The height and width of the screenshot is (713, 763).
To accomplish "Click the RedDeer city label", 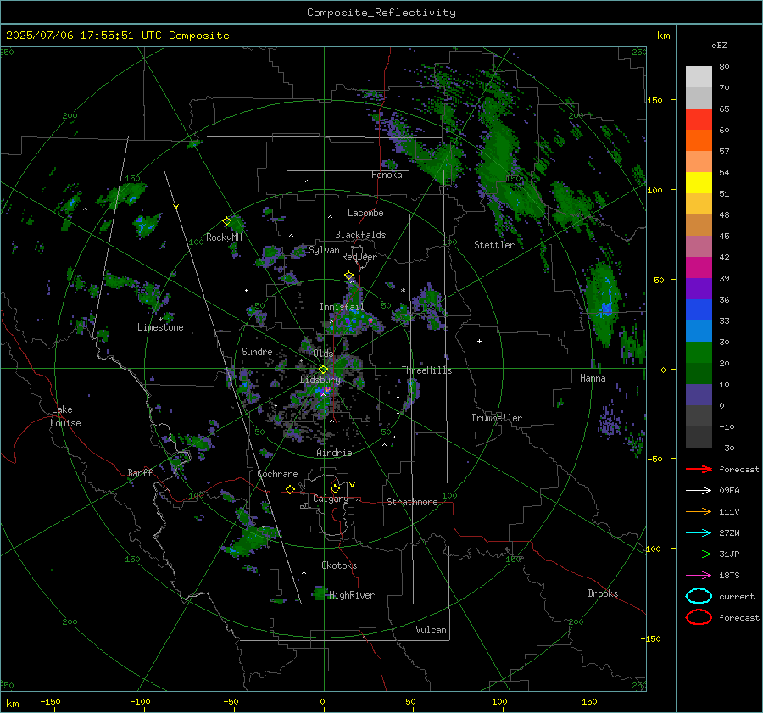I will (x=359, y=257).
